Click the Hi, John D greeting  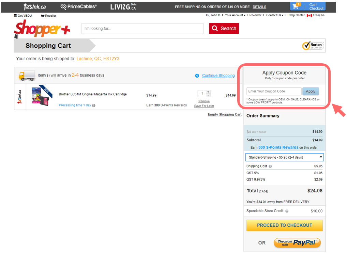coord(213,15)
